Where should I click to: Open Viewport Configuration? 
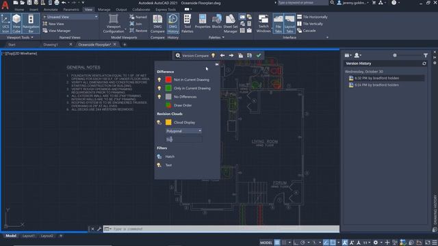[114, 23]
